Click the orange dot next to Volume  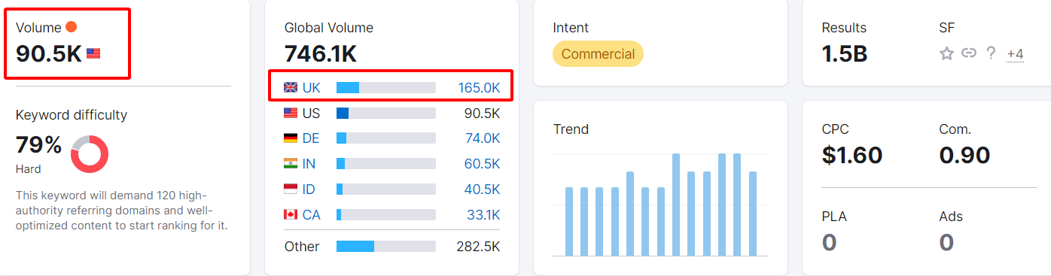tap(71, 28)
